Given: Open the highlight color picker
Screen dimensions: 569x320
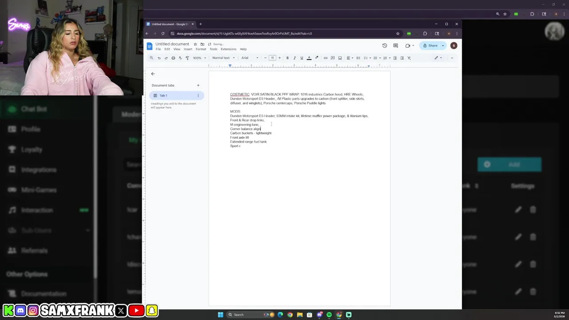Looking at the screenshot, I should (x=317, y=58).
